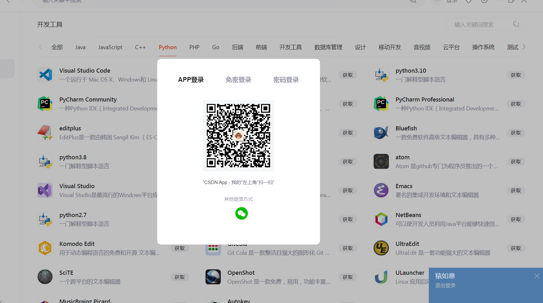Viewport: 543px width, 303px height.
Task: Click 获取 for Komodo Edit
Action: coord(180,248)
